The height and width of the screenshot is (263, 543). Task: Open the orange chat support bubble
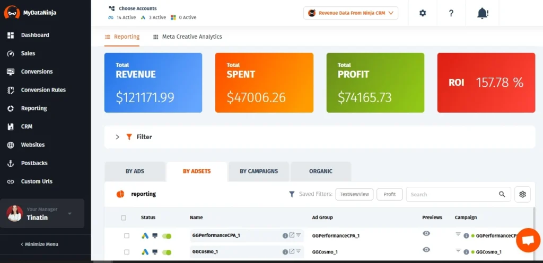(x=528, y=240)
